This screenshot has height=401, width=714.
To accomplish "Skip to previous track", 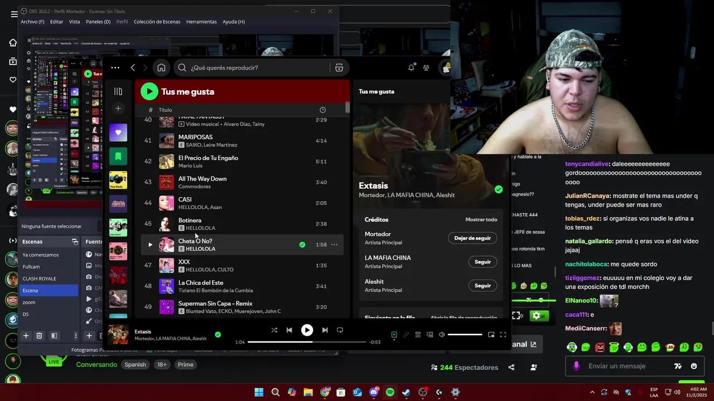I will (x=289, y=330).
